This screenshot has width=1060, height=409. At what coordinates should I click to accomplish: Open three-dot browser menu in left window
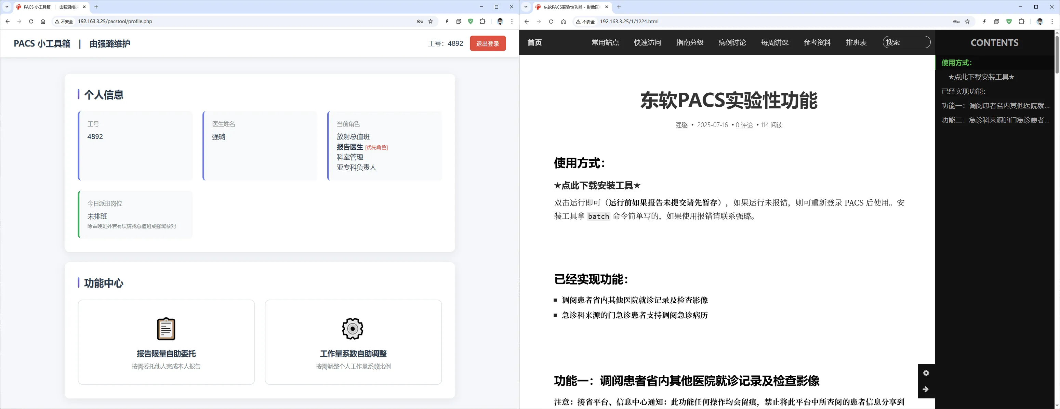tap(512, 22)
